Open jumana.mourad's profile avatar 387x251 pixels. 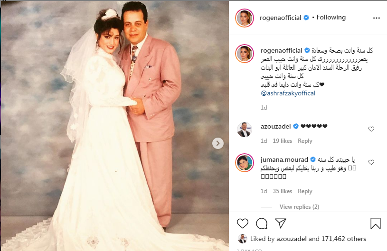pos(245,162)
